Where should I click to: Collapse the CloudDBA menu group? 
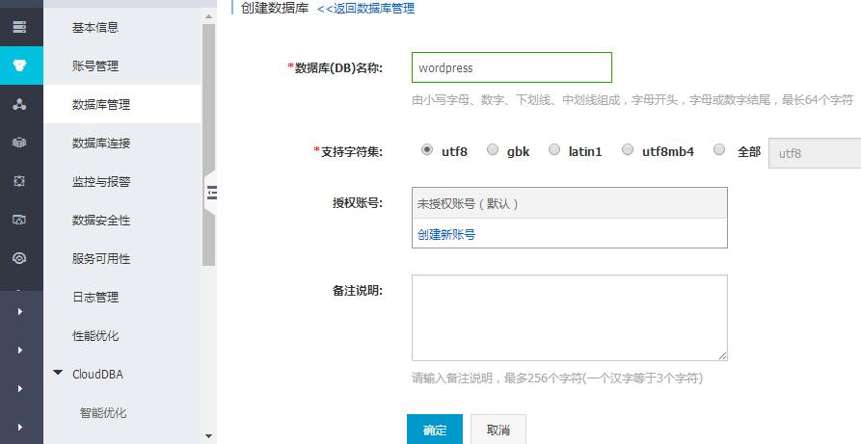tap(58, 373)
